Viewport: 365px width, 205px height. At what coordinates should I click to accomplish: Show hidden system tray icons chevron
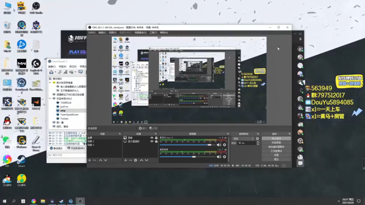click(339, 201)
